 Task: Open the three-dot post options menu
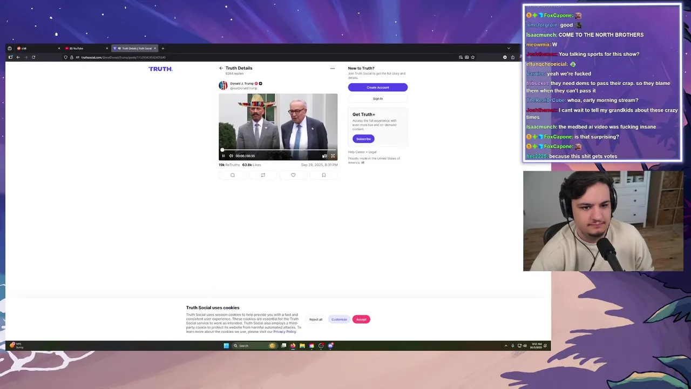(333, 69)
